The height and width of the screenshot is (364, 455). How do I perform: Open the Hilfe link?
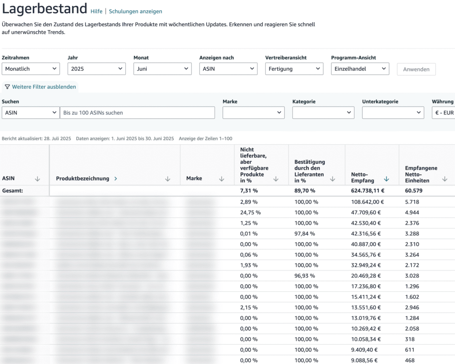tap(96, 12)
